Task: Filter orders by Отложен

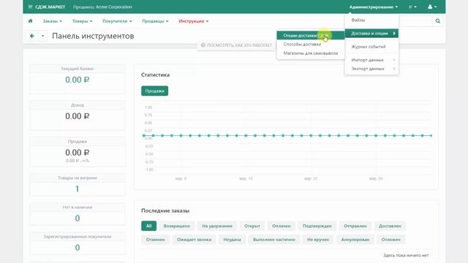Action: point(390,240)
